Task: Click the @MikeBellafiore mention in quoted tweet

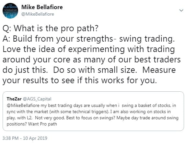Action: pos(23,105)
